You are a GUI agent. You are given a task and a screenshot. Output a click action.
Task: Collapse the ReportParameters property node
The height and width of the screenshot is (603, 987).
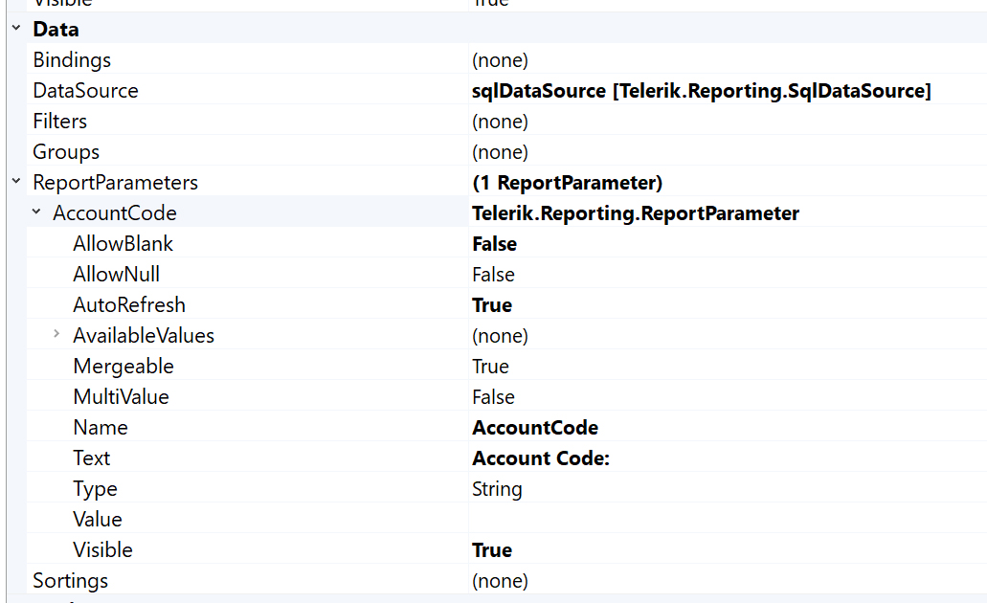click(x=15, y=182)
